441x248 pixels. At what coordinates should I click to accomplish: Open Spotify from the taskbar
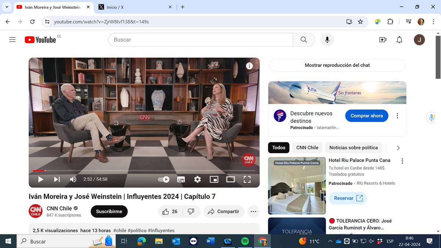click(x=245, y=241)
